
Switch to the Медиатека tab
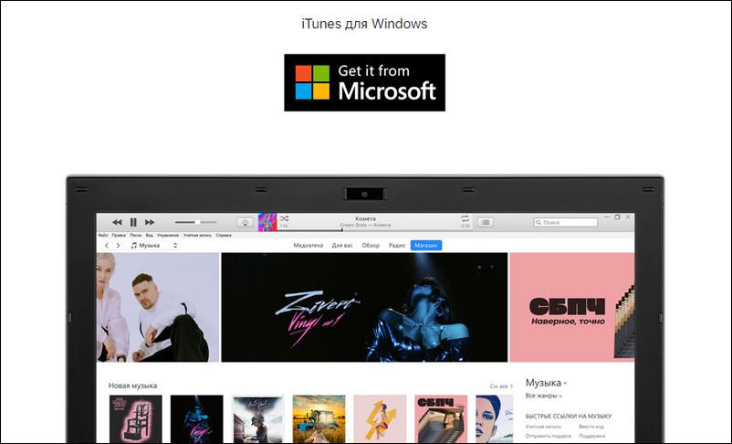pos(308,246)
